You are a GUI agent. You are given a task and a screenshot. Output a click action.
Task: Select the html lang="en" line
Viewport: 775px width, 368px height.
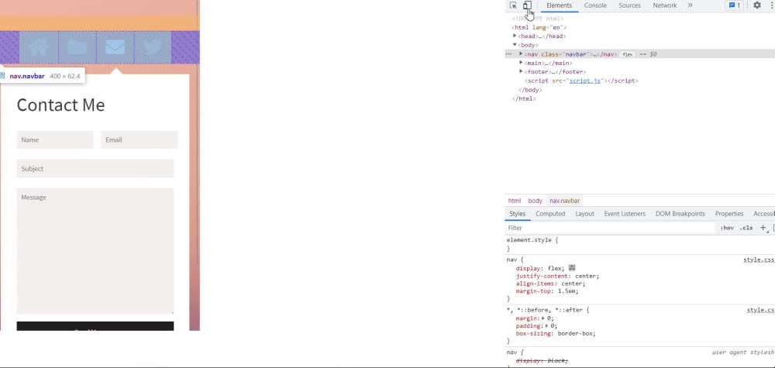click(539, 28)
